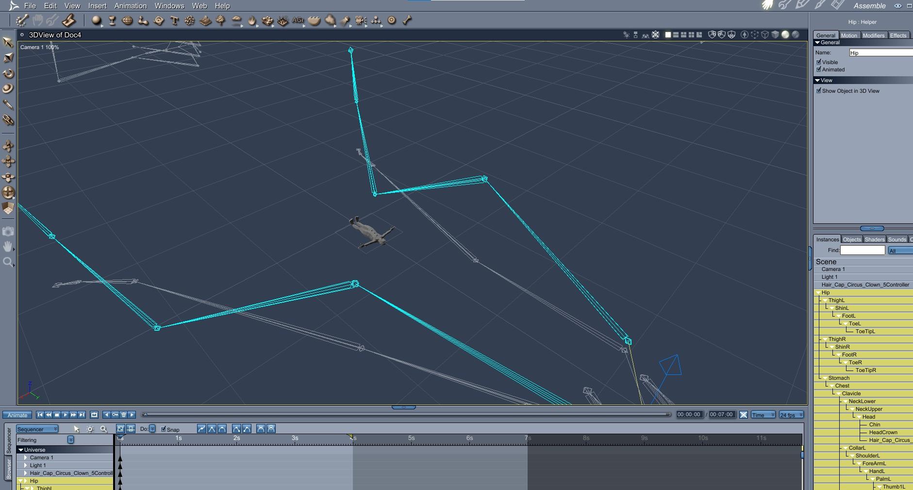Open the Filtering dropdown
The height and width of the screenshot is (490, 913).
coord(70,439)
